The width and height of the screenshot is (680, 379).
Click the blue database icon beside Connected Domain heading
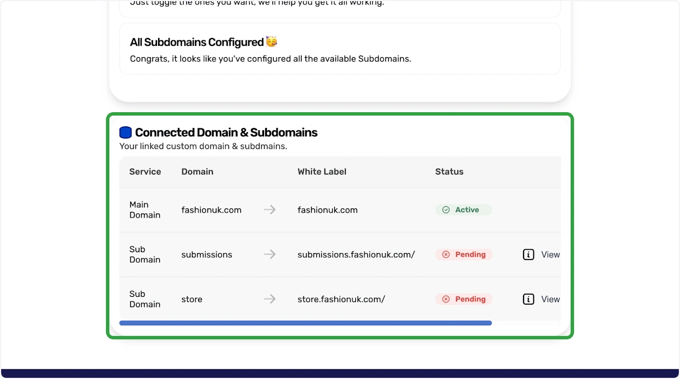[125, 133]
